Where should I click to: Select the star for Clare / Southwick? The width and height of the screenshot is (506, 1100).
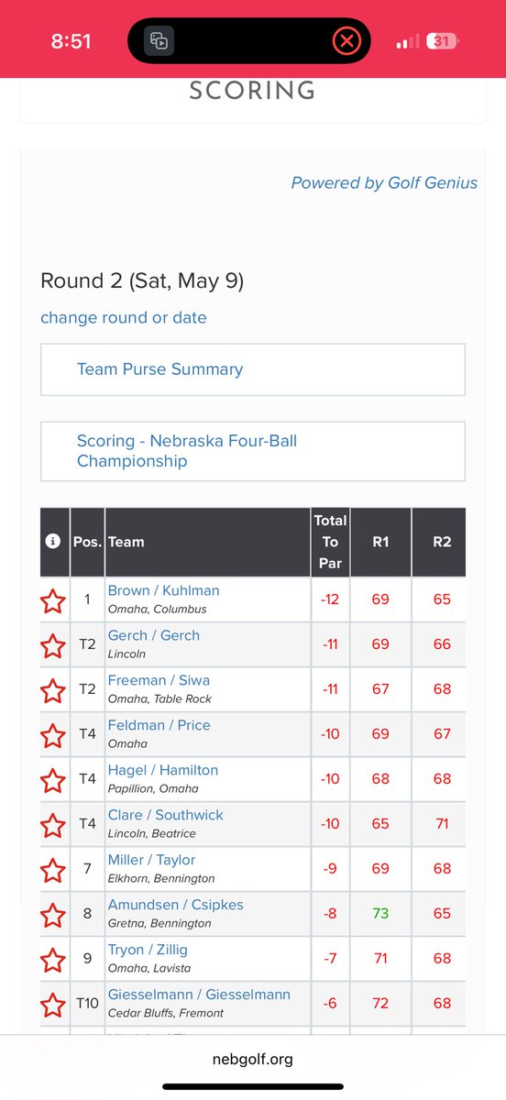(53, 826)
